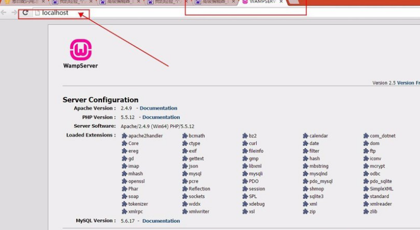Click the mysqli extension text

(256, 174)
